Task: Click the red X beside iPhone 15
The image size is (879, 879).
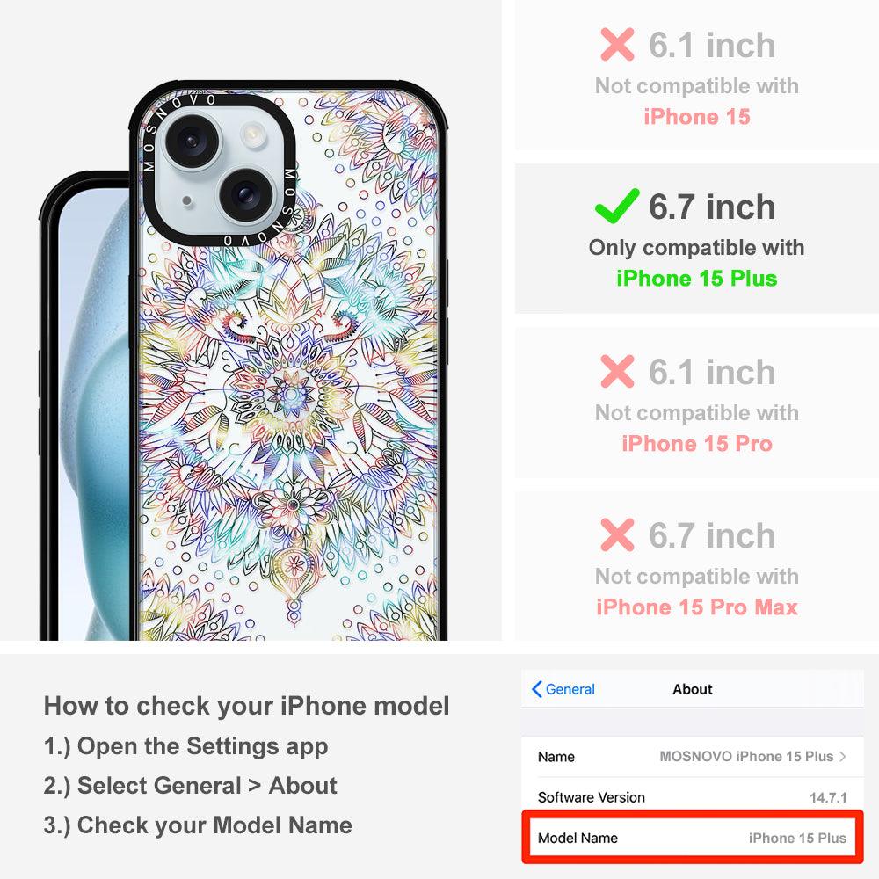Action: pyautogui.click(x=617, y=44)
